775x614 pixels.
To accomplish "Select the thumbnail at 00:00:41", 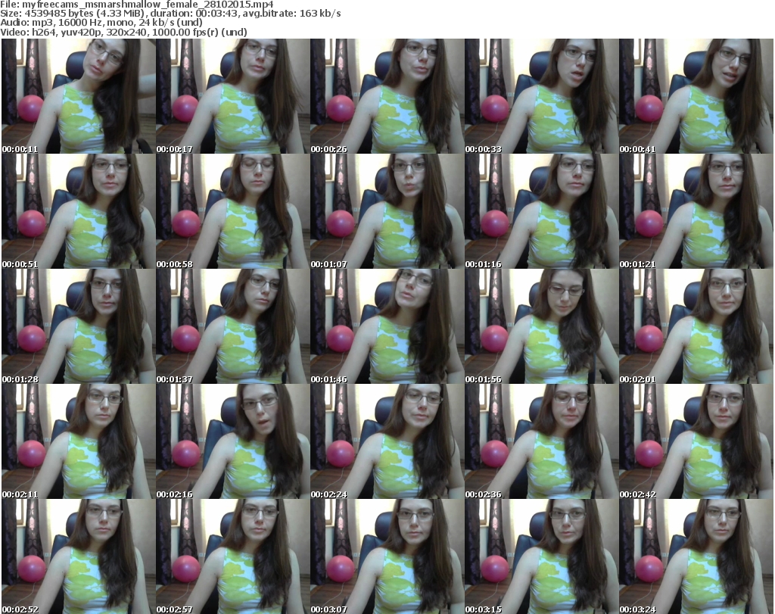I will pos(696,96).
